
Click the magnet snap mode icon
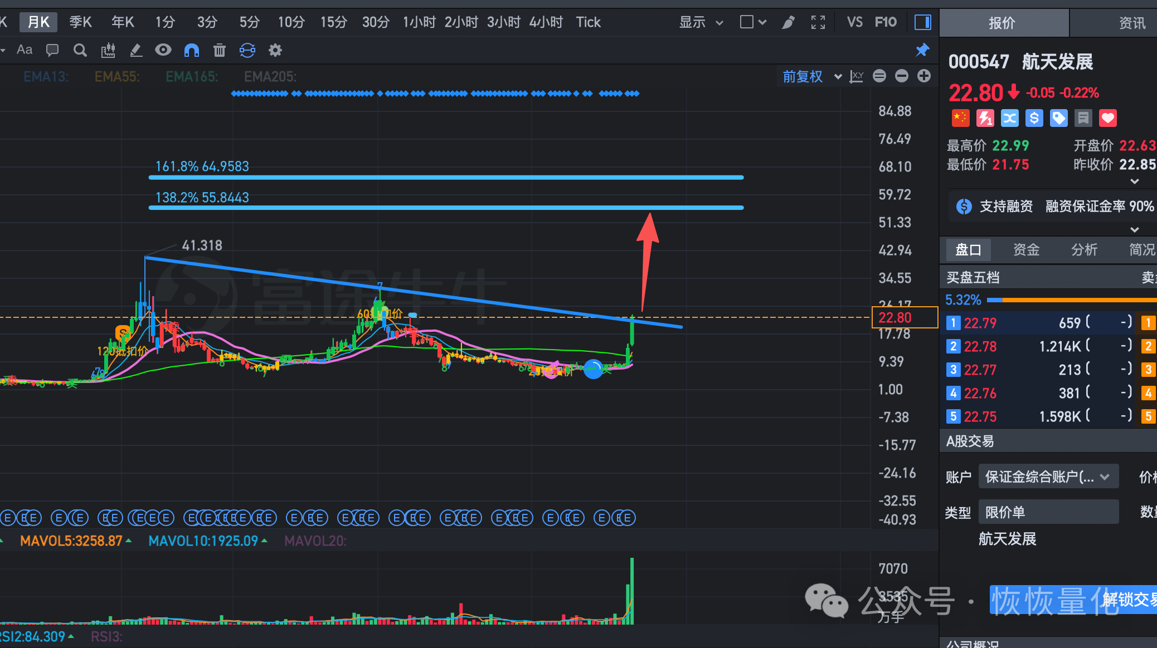click(191, 51)
